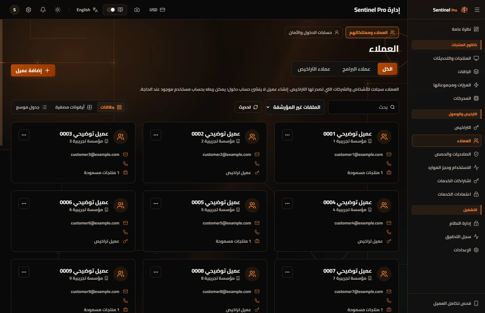Click the sun theme icon
485x313 pixels.
coord(58,10)
